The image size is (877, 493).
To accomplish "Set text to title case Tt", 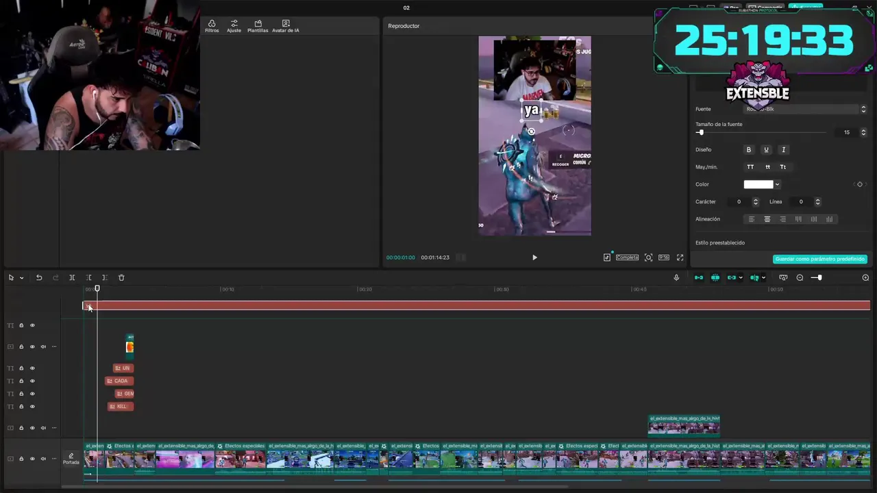I will 783,167.
